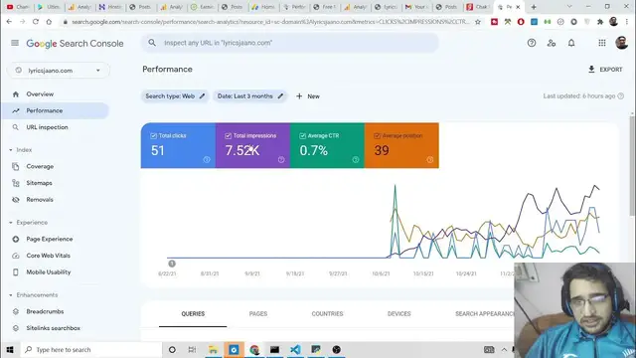Screen dimensions: 636x358
Task: Edit Search type filter pencil
Action: click(202, 96)
